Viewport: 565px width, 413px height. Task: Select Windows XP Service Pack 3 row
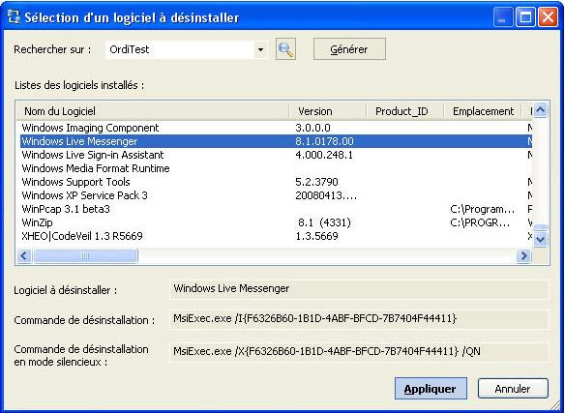276,195
